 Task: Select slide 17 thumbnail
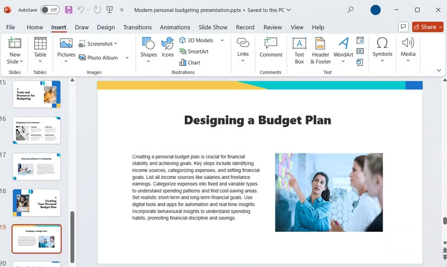pyautogui.click(x=37, y=166)
